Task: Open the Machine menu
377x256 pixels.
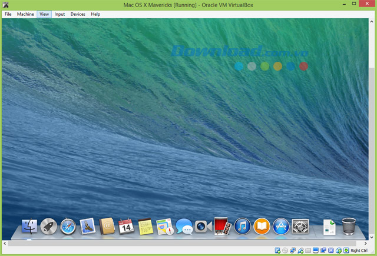Action: click(x=25, y=14)
